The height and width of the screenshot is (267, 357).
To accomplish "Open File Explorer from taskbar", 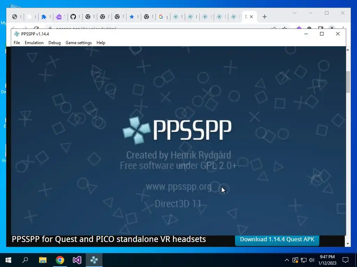I will coord(43,260).
